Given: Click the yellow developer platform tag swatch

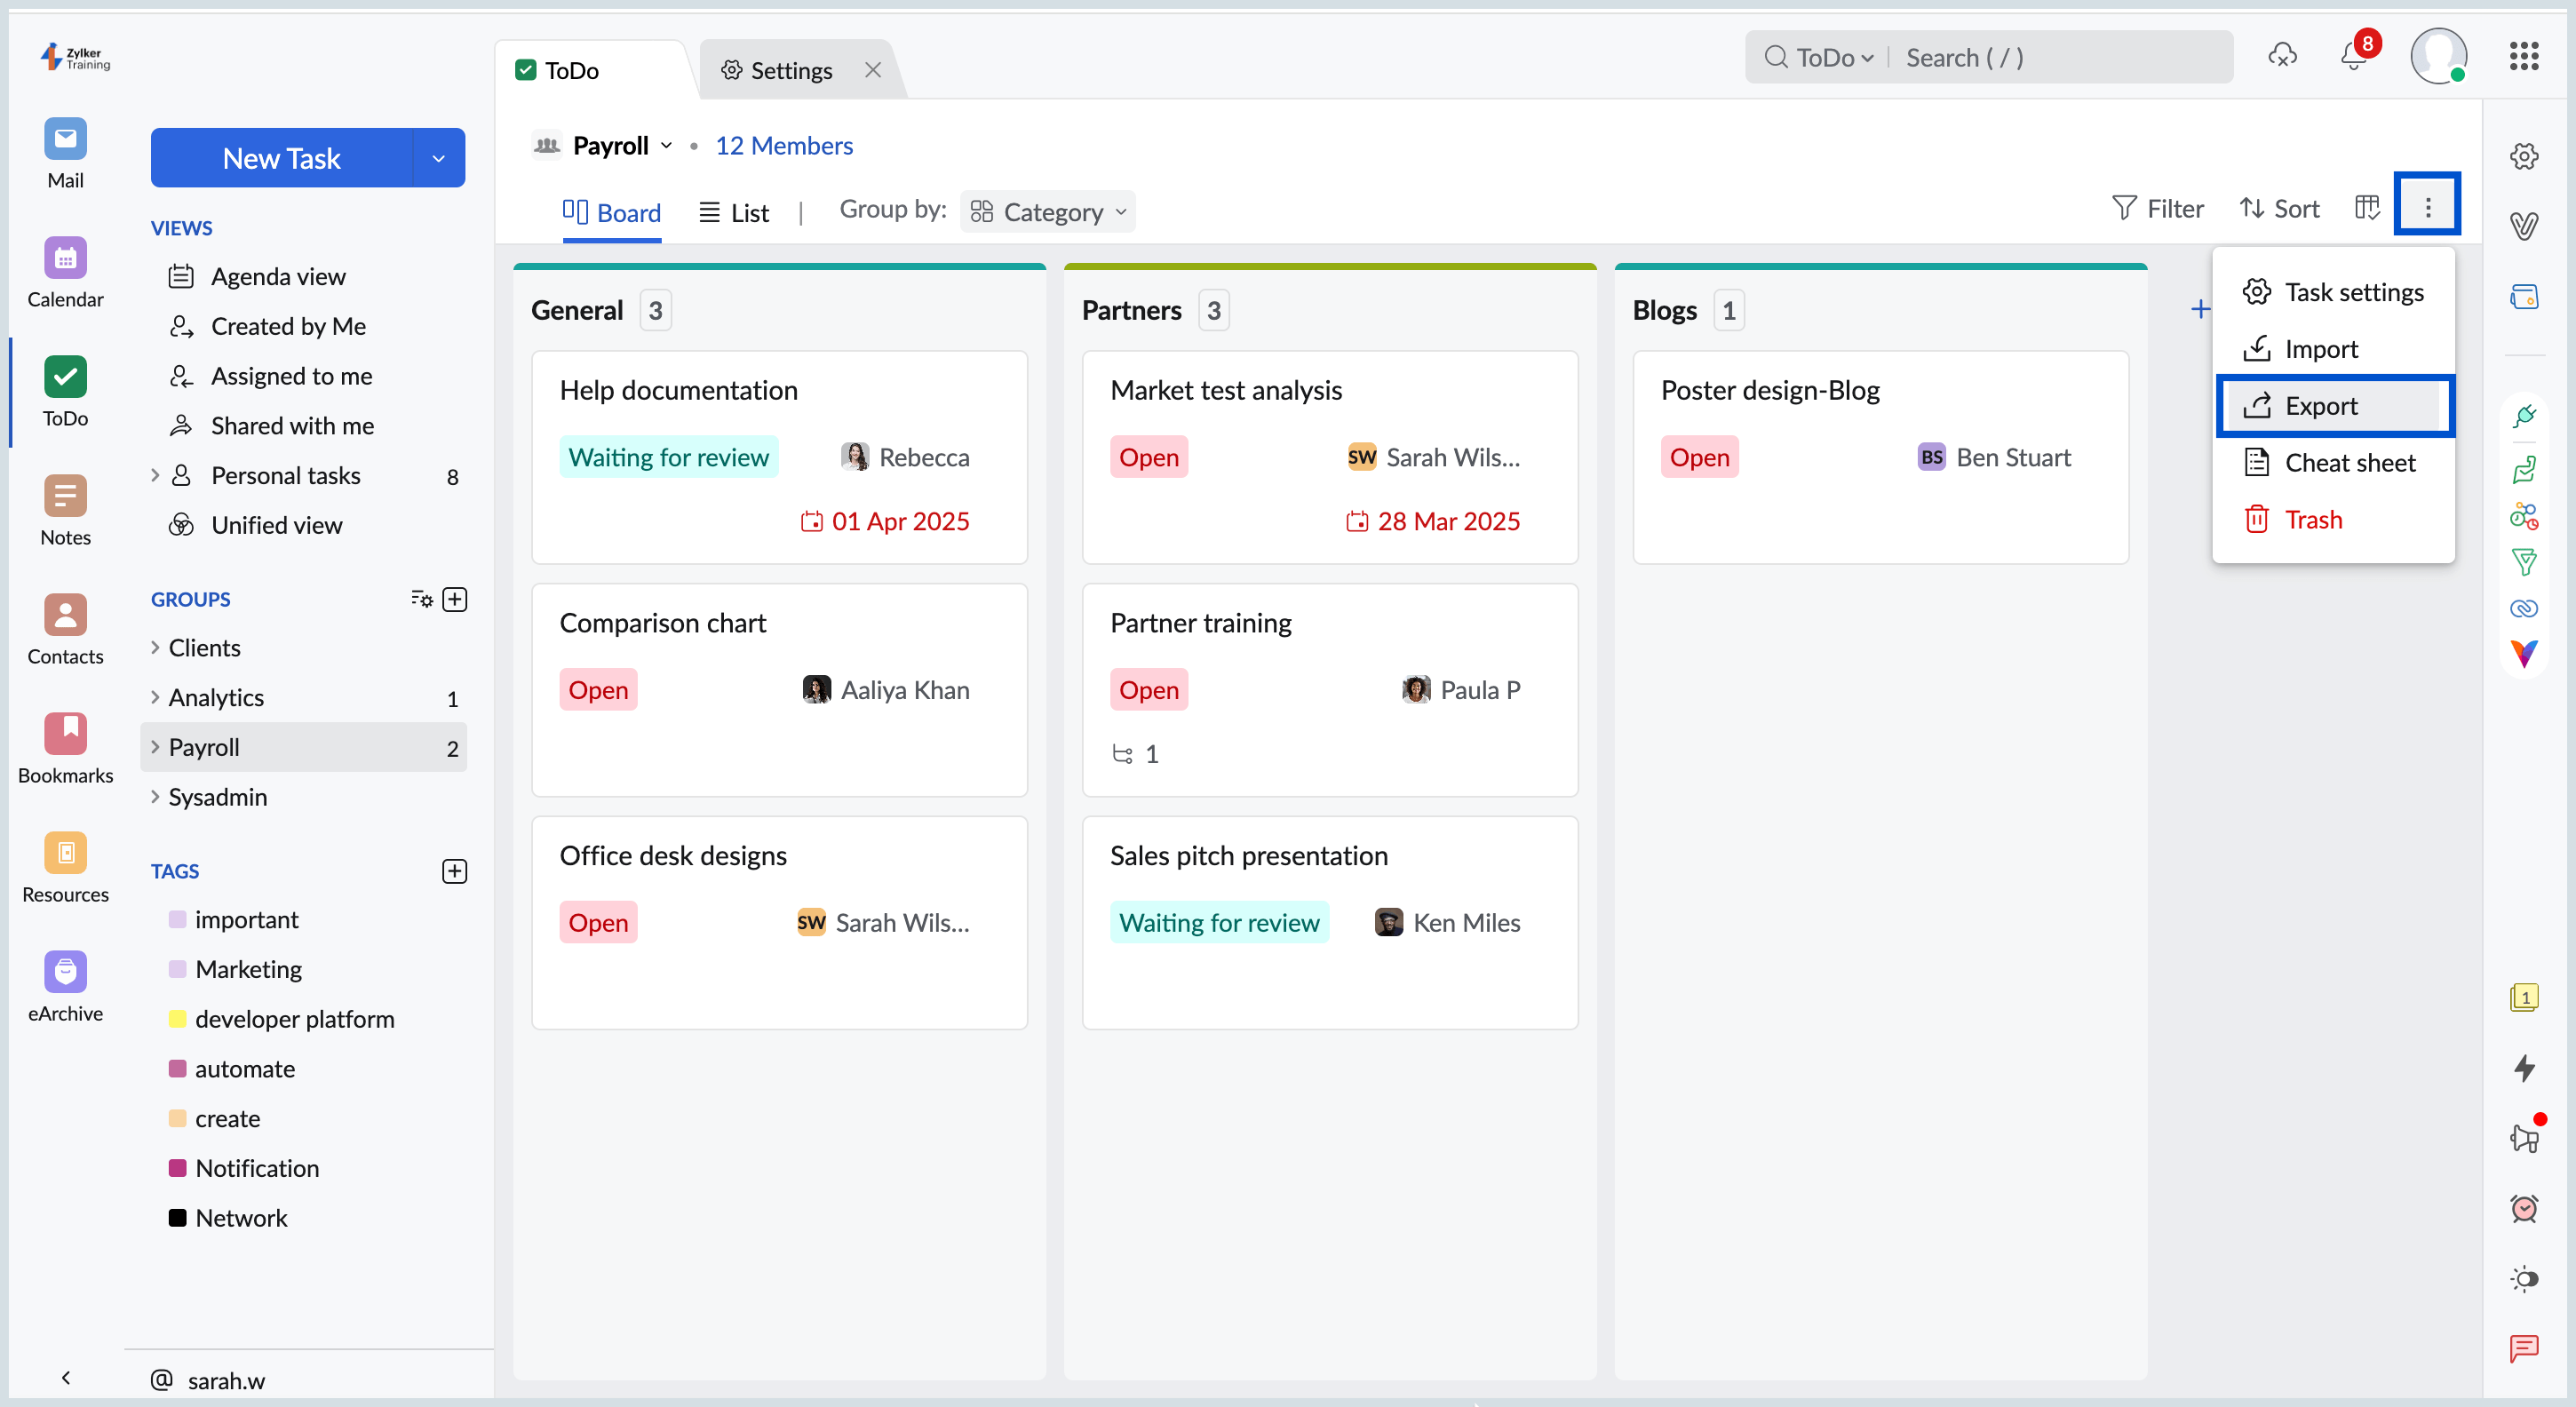Looking at the screenshot, I should pyautogui.click(x=178, y=1019).
